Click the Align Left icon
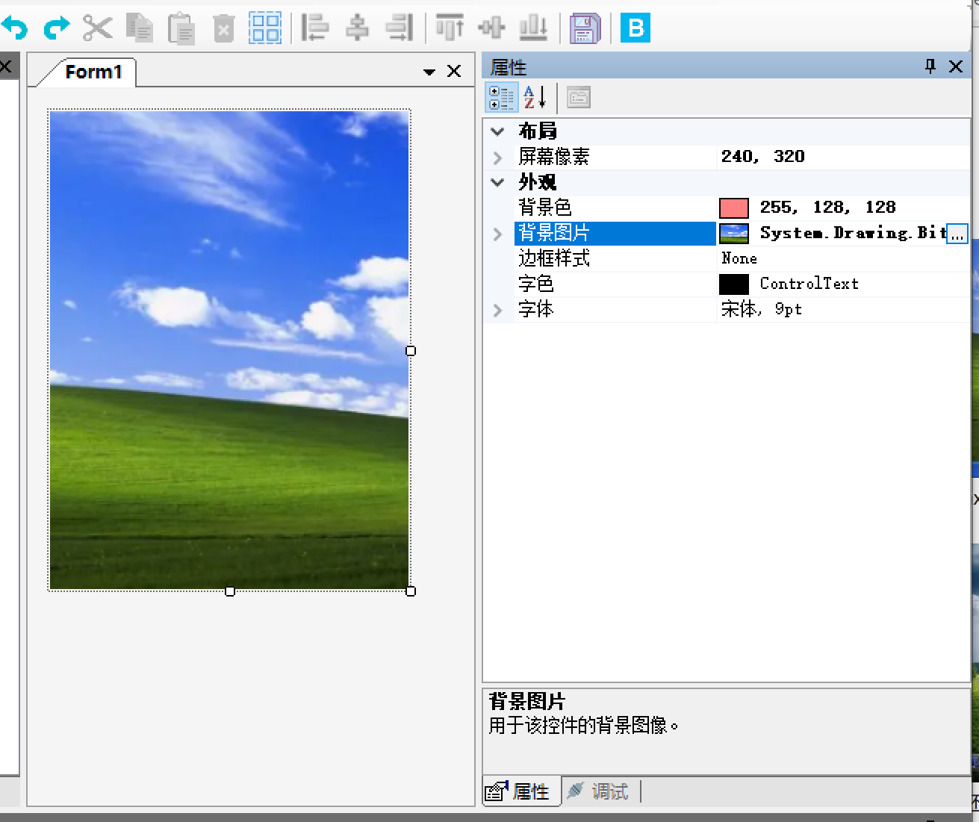This screenshot has height=822, width=979. [315, 28]
